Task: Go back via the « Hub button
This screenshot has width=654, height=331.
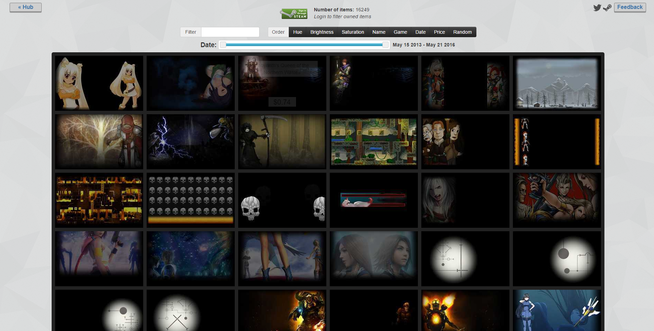Action: (25, 7)
